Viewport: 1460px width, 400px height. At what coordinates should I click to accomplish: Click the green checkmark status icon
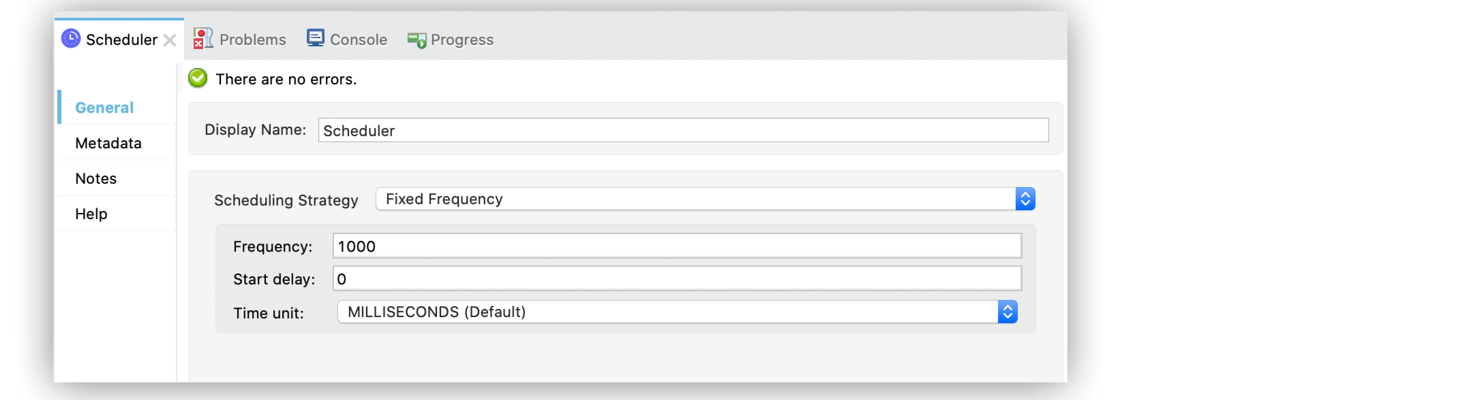tap(198, 78)
